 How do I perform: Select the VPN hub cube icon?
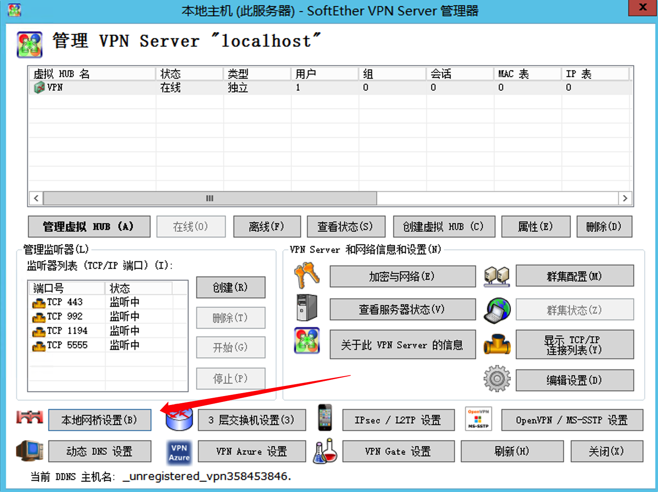coord(39,87)
